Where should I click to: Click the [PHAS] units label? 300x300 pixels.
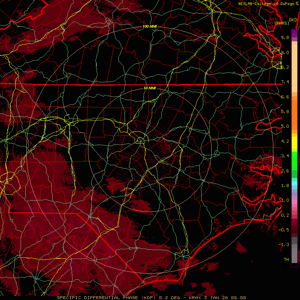[x=282, y=23]
